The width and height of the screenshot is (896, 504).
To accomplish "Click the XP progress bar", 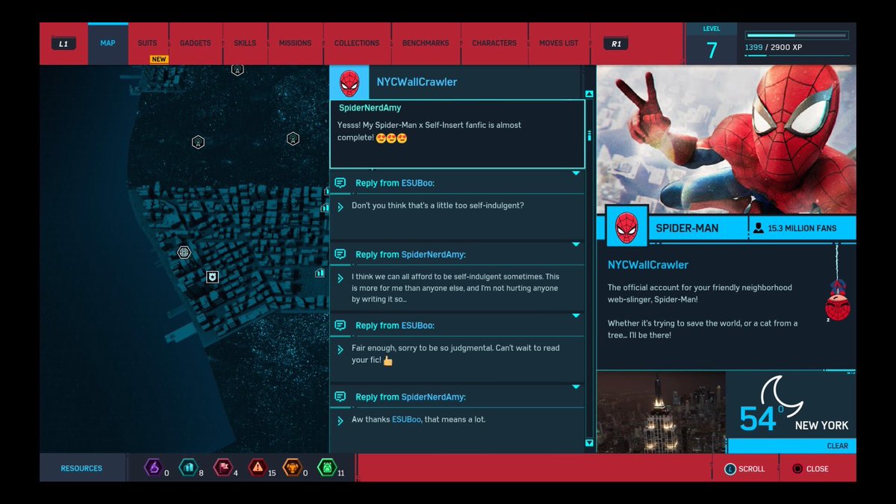I will click(x=797, y=35).
